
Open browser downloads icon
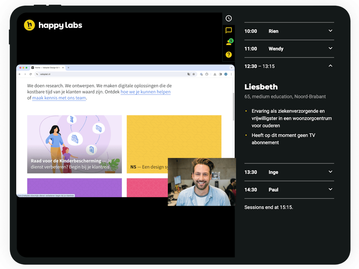tap(215, 74)
